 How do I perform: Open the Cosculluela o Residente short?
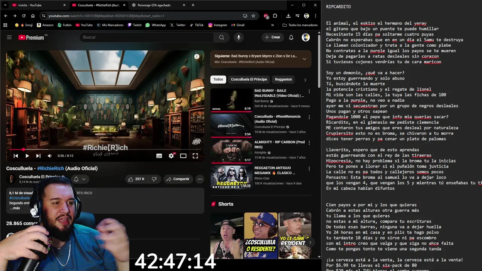[x=261, y=236]
